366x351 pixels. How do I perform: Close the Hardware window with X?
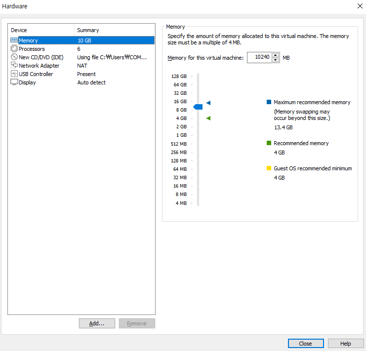point(360,6)
